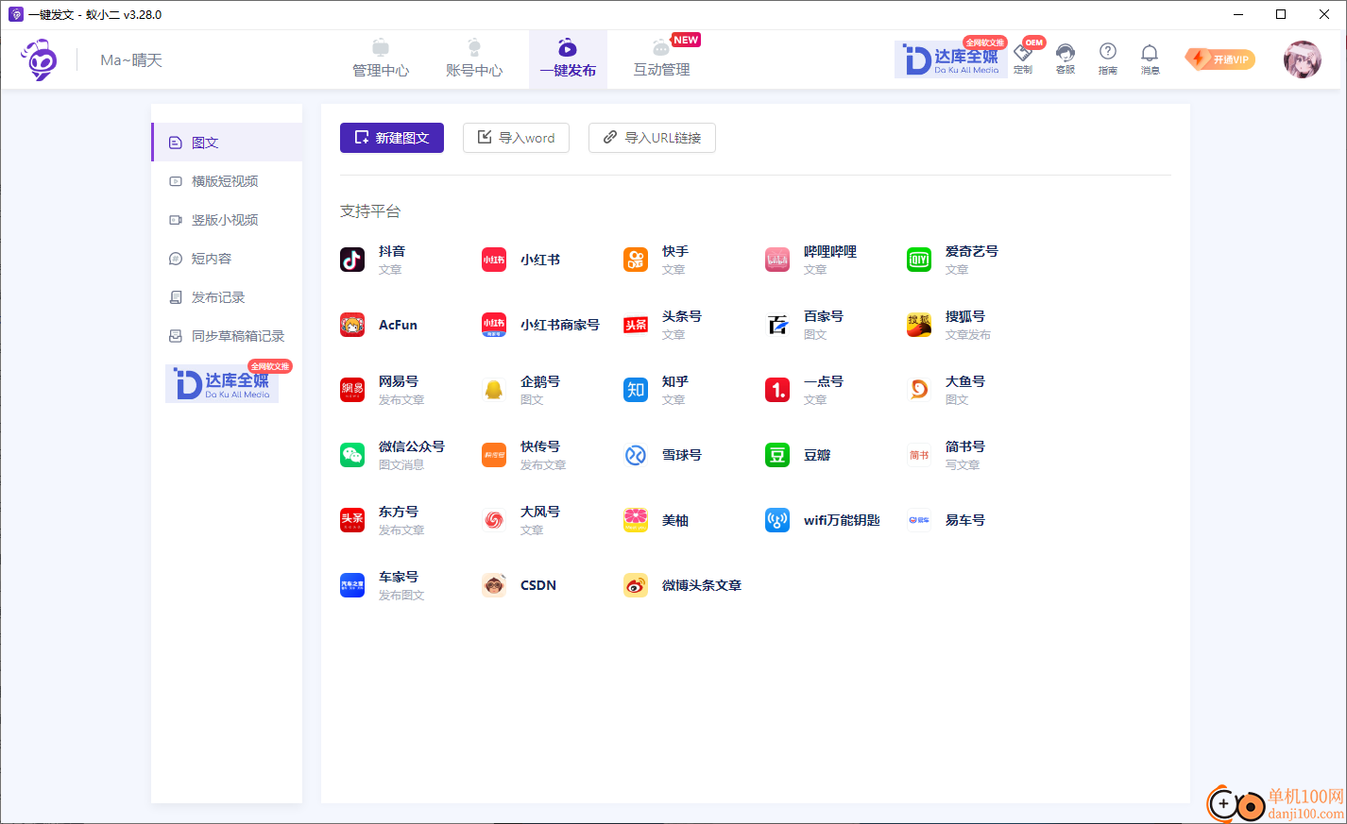The height and width of the screenshot is (824, 1347).
Task: Open the 互动管理 tab
Action: [661, 59]
